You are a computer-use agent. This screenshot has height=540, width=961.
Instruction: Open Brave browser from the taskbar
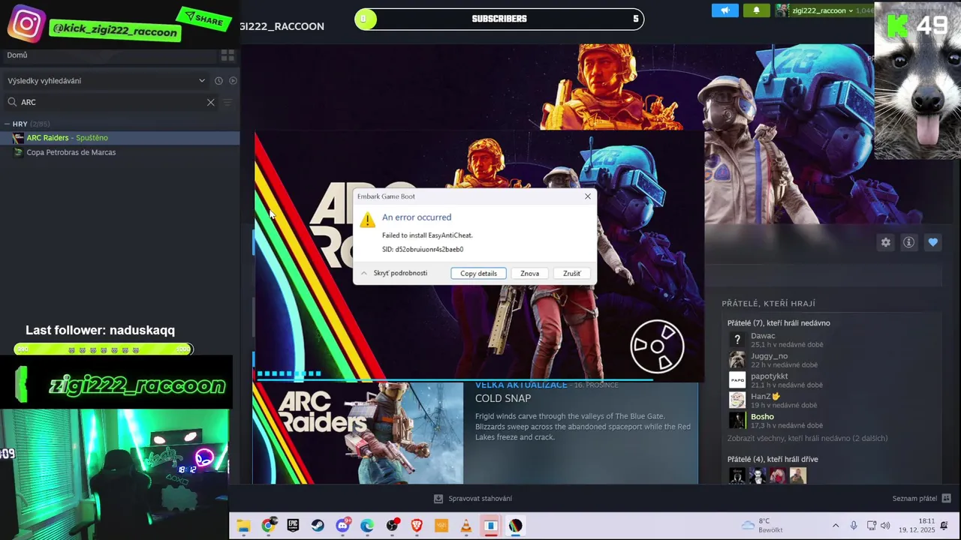click(417, 526)
